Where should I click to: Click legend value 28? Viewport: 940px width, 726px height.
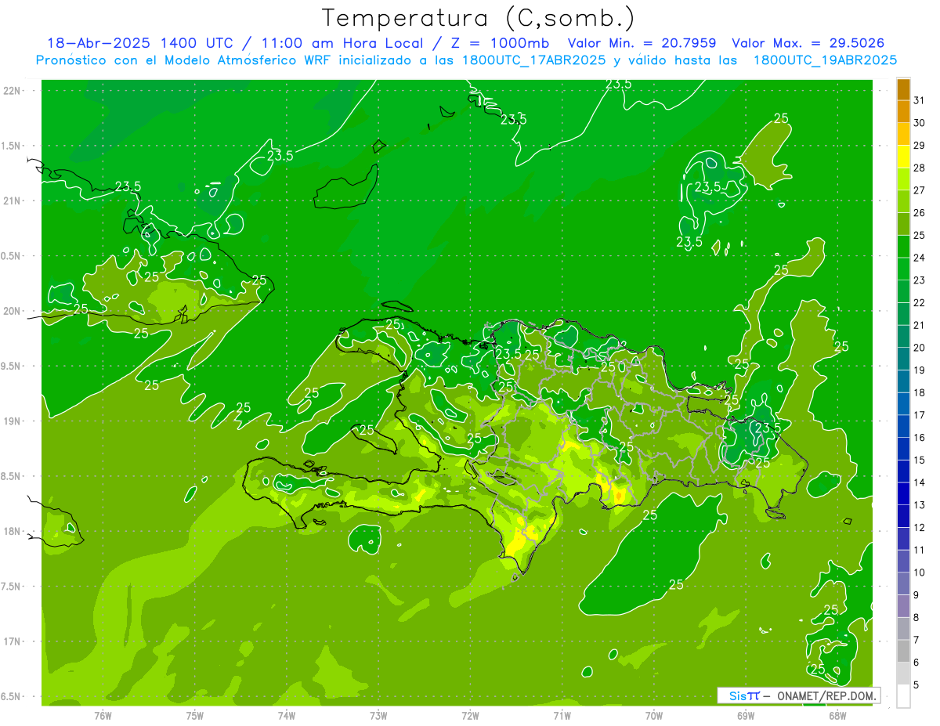920,168
